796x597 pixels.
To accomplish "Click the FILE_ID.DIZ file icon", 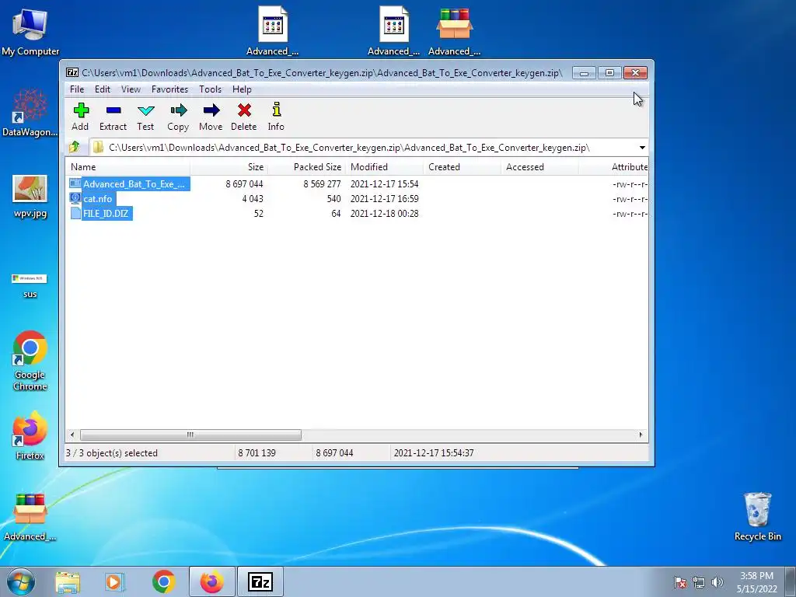I will (75, 213).
